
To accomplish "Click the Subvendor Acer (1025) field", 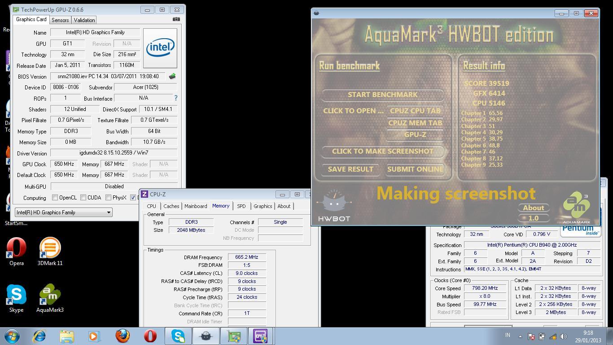I will (x=145, y=87).
